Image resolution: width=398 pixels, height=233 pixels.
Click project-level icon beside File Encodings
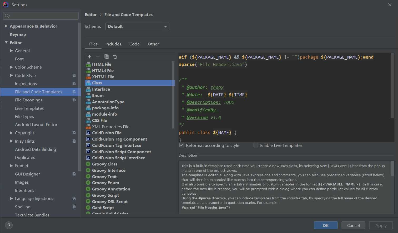pyautogui.click(x=74, y=100)
